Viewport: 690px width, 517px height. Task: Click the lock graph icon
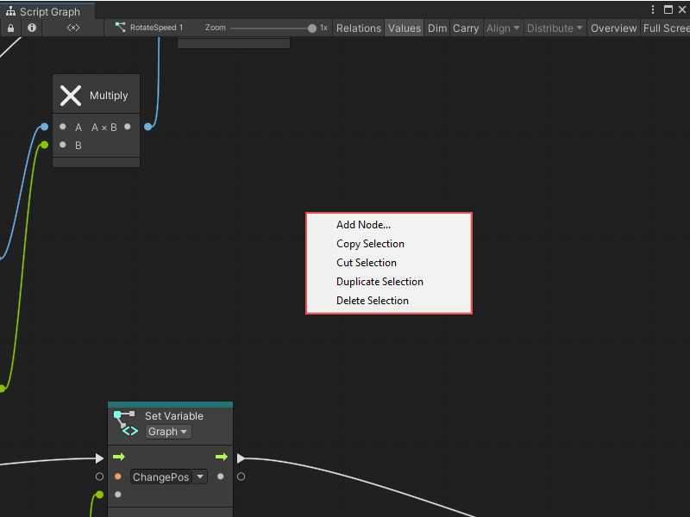[x=10, y=28]
